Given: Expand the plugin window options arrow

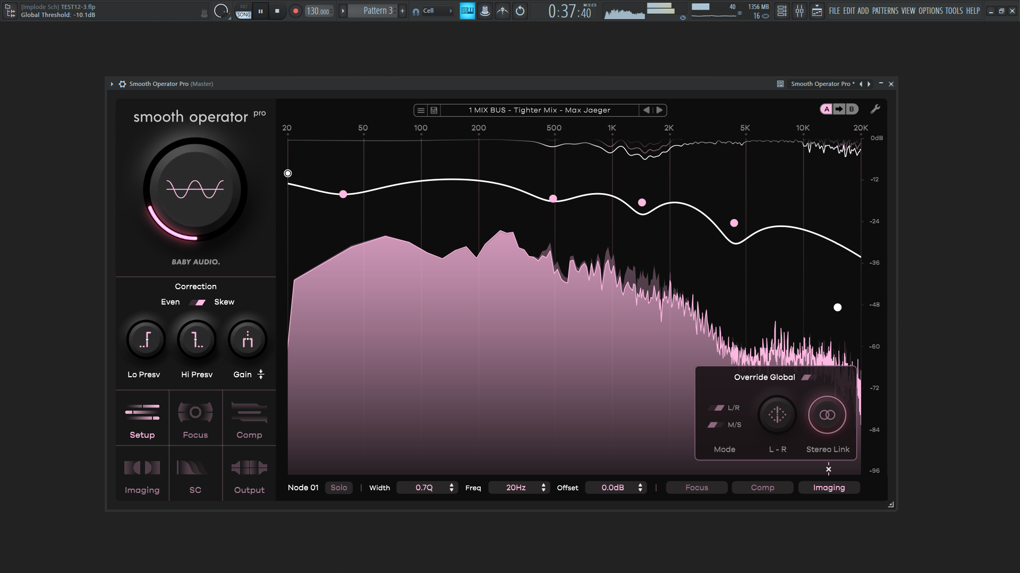Looking at the screenshot, I should 112,84.
